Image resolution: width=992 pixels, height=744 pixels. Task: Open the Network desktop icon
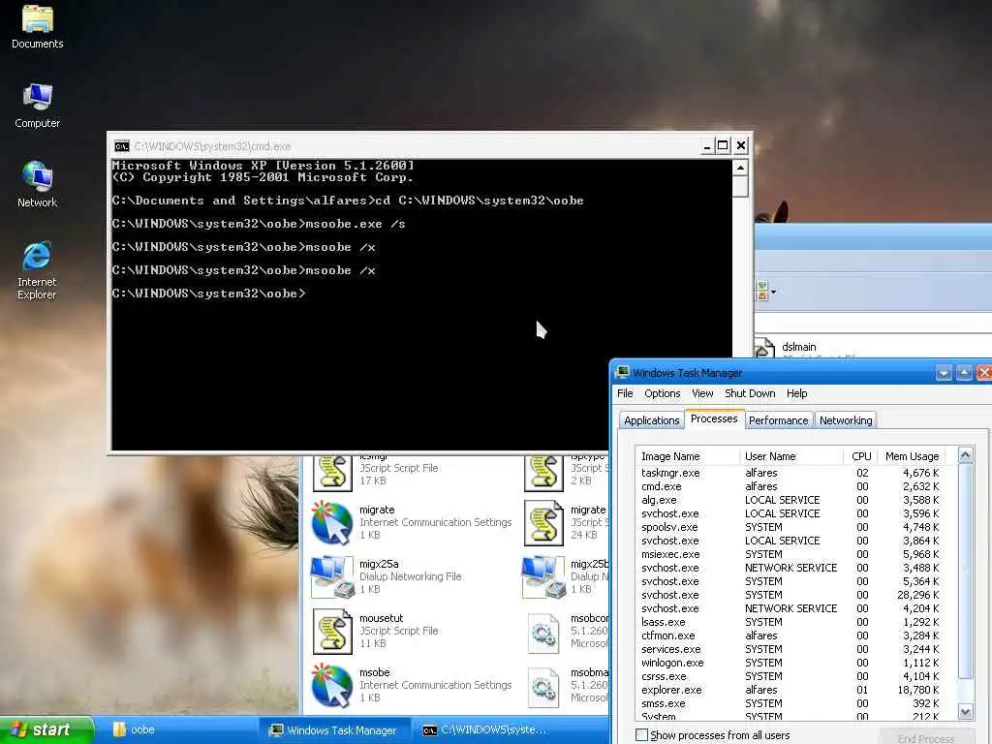tap(38, 184)
